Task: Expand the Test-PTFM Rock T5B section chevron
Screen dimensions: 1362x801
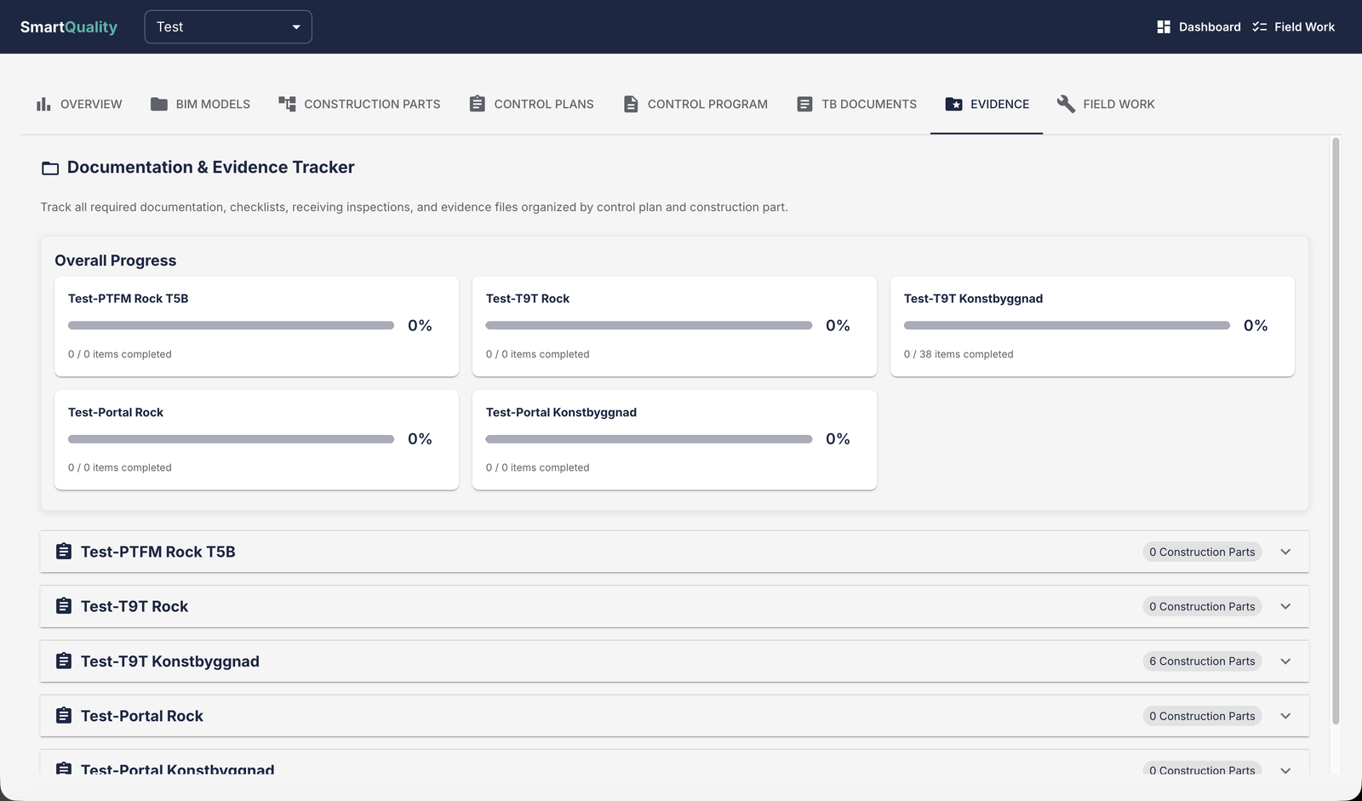Action: pos(1285,552)
